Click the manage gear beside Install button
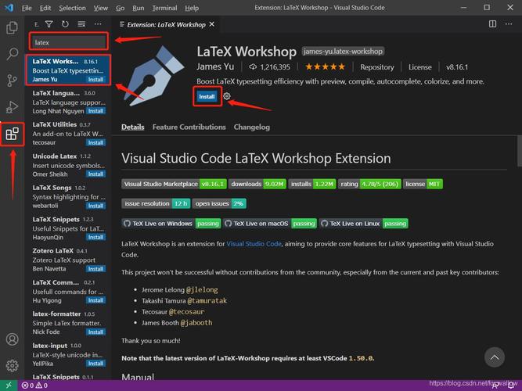Image resolution: width=522 pixels, height=391 pixels. point(227,96)
